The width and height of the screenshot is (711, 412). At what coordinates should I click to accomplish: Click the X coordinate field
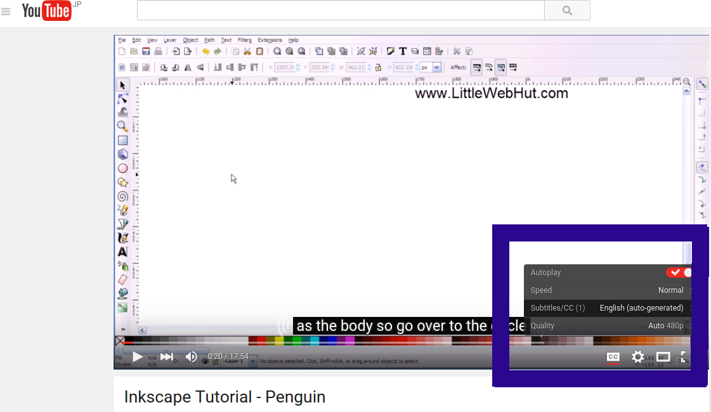287,68
